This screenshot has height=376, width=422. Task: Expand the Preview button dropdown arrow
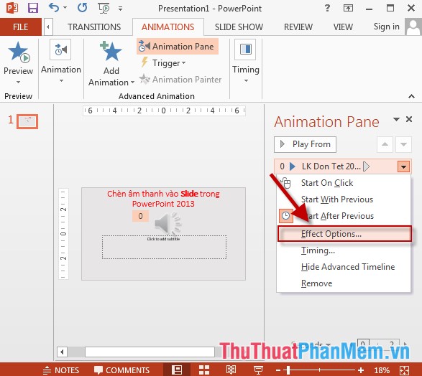pyautogui.click(x=18, y=82)
